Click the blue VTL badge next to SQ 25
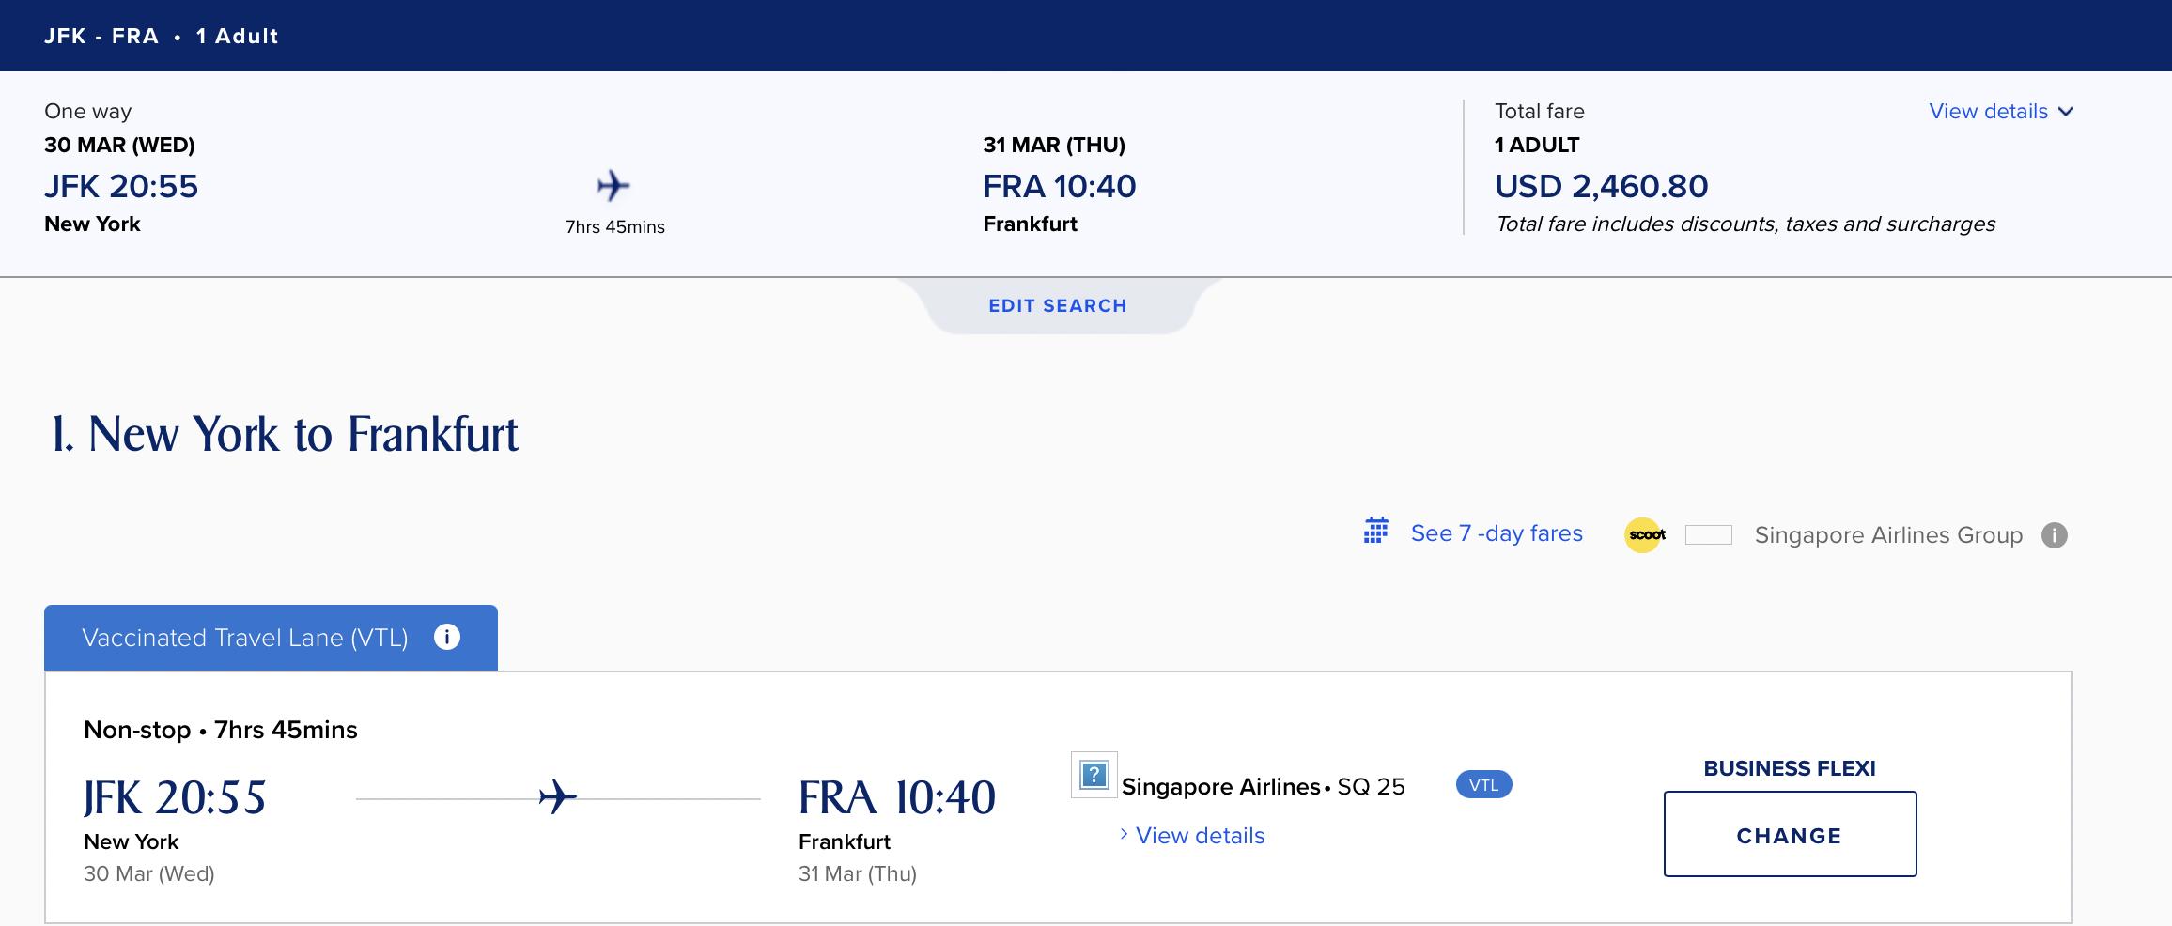This screenshot has height=926, width=2172. 1483,785
